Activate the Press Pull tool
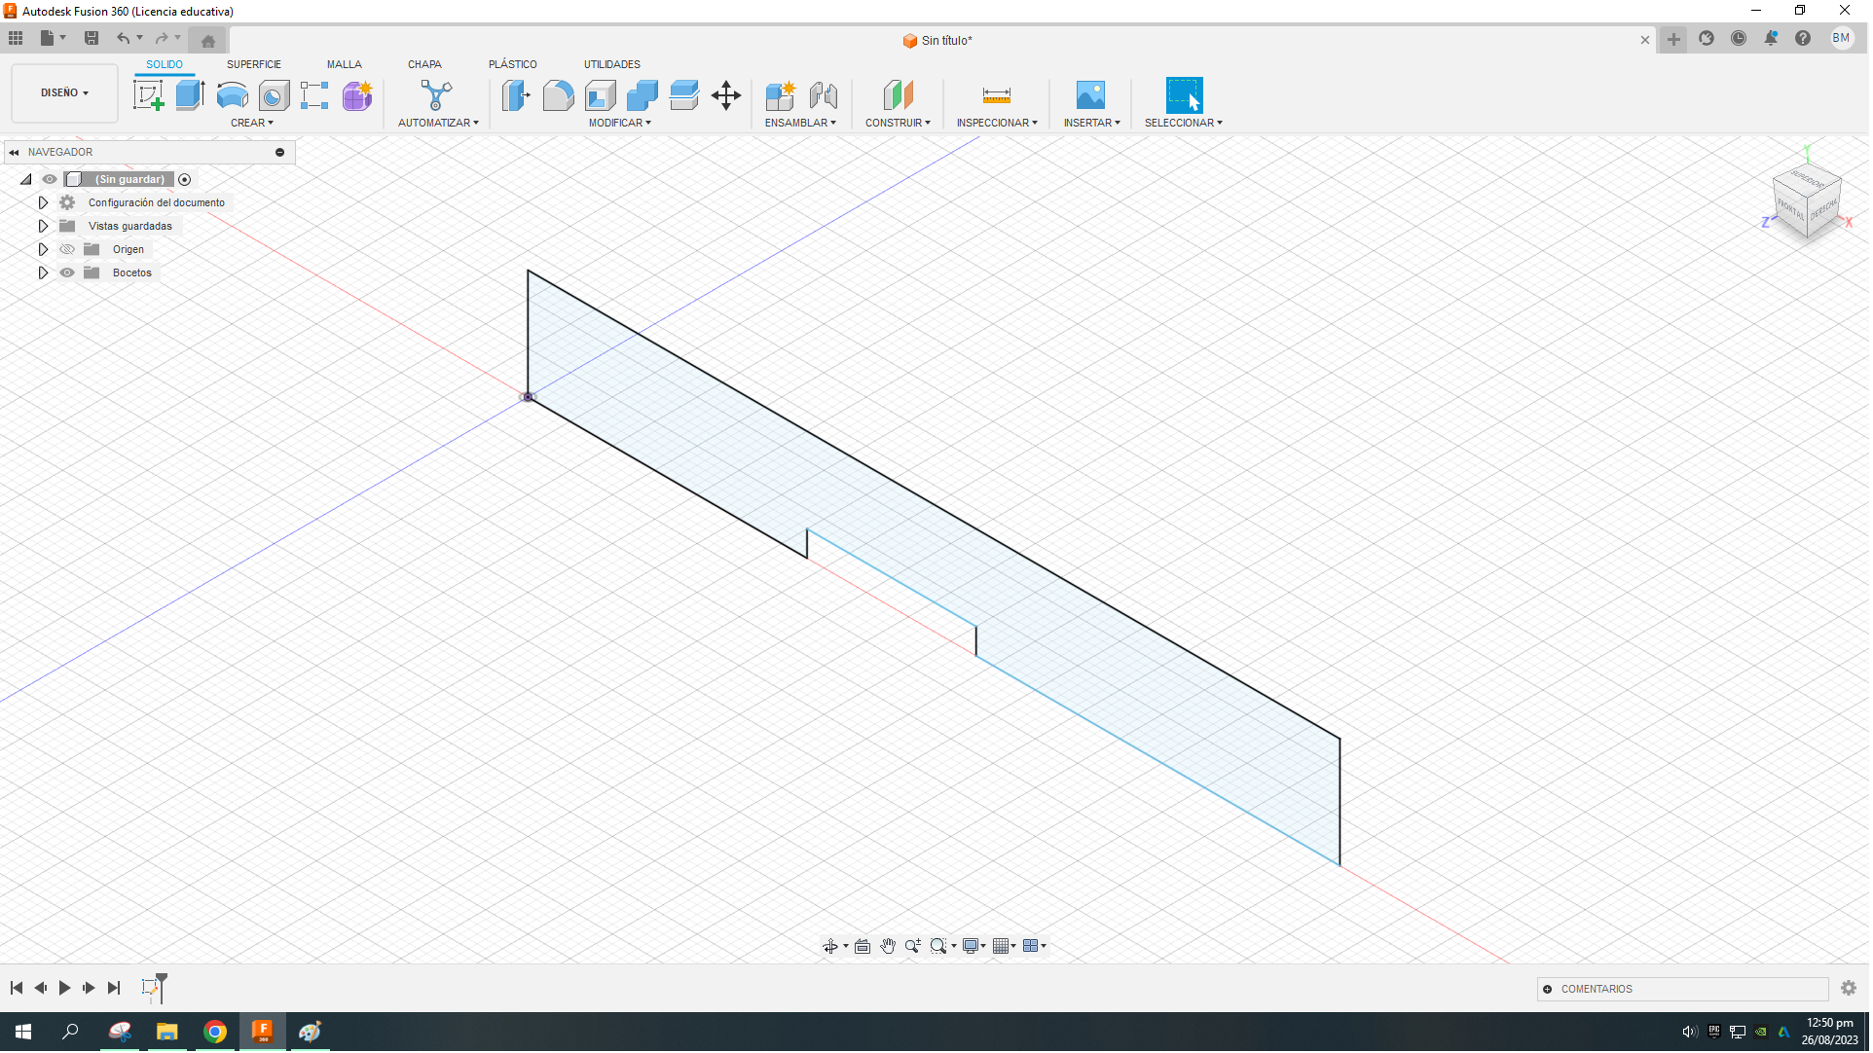The height and width of the screenshot is (1053, 1873). pos(516,94)
